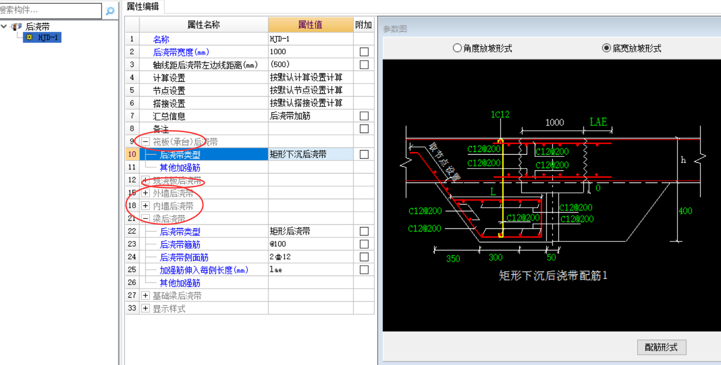Click the 附加 column header
The image size is (721, 365).
(364, 25)
